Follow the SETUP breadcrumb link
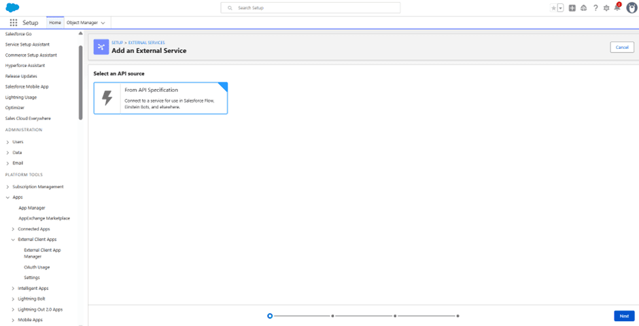 [117, 42]
